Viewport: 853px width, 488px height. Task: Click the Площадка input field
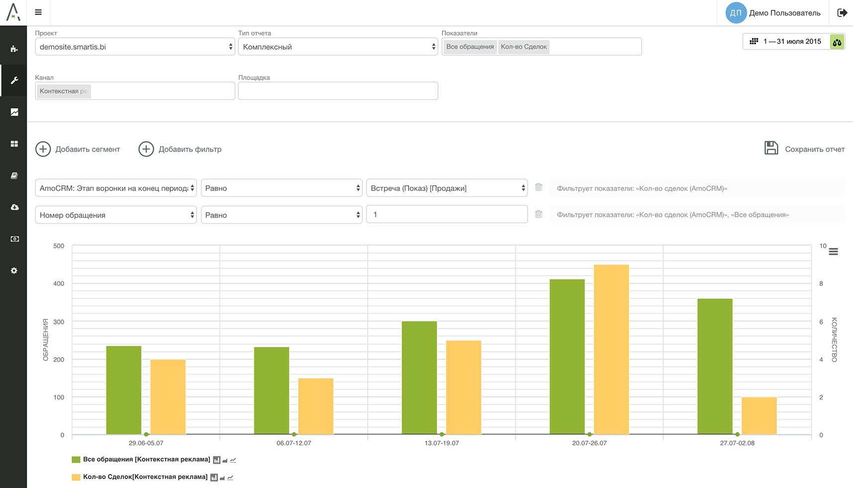tap(338, 91)
